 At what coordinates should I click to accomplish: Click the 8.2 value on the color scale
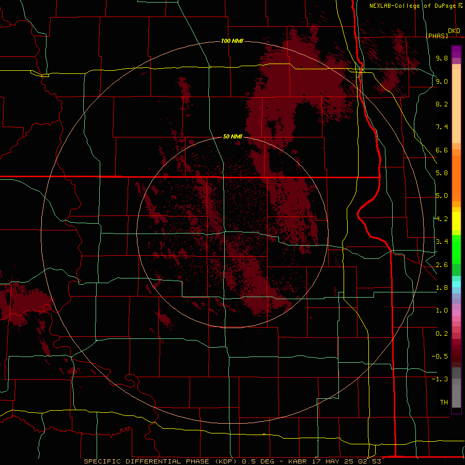[x=442, y=104]
